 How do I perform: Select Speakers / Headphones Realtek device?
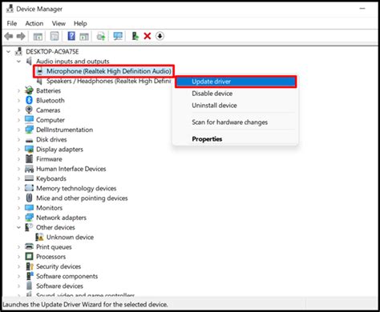(x=109, y=81)
